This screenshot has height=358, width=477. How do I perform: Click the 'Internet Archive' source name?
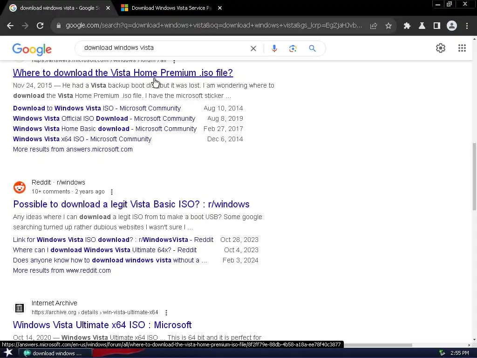(x=55, y=303)
